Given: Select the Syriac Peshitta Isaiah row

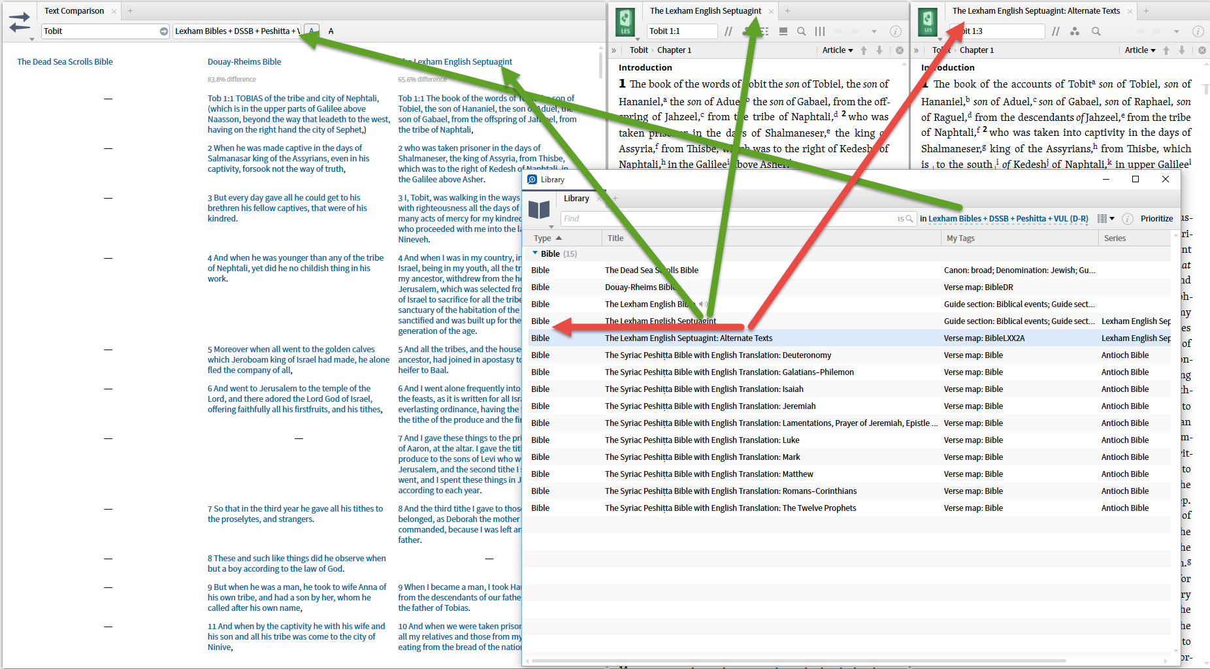Looking at the screenshot, I should click(x=849, y=389).
